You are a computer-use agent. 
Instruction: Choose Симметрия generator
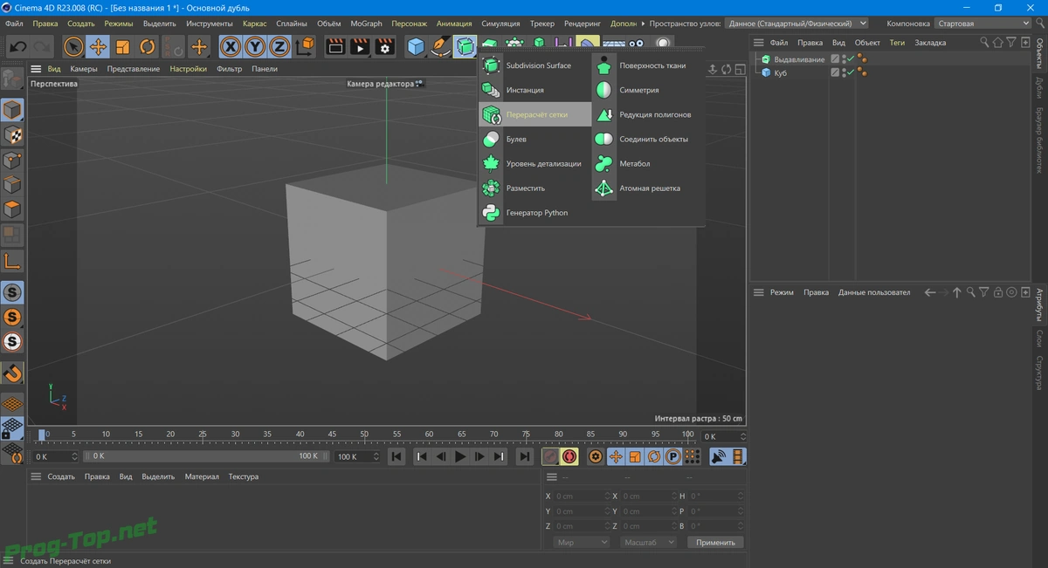click(x=648, y=90)
